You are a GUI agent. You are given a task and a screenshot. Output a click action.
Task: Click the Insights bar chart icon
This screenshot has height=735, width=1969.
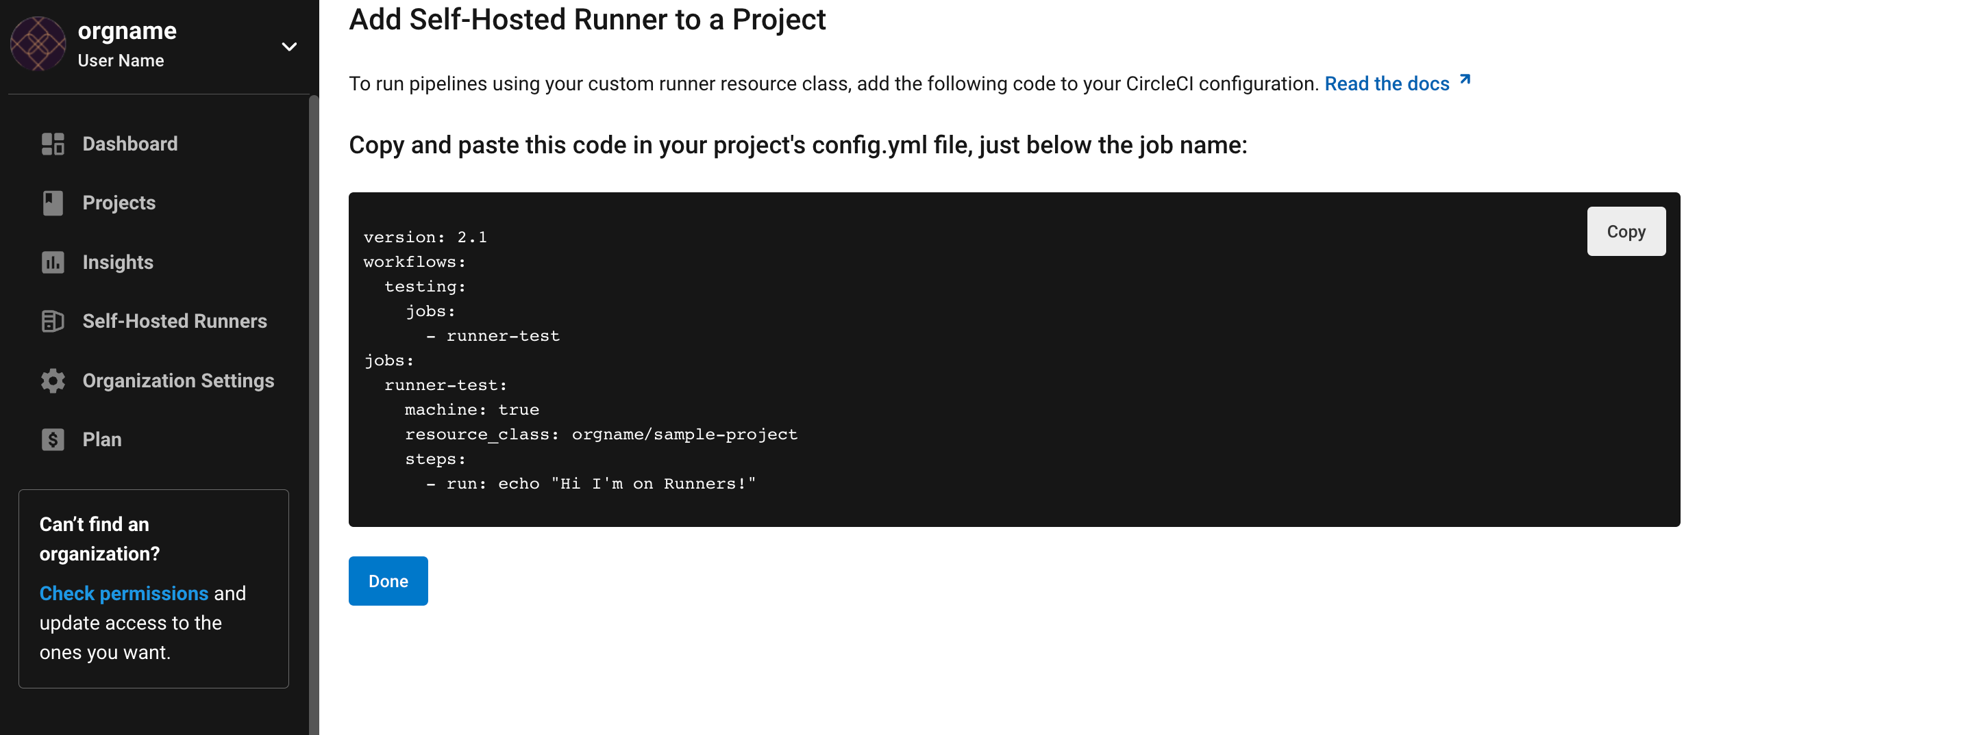click(x=53, y=263)
